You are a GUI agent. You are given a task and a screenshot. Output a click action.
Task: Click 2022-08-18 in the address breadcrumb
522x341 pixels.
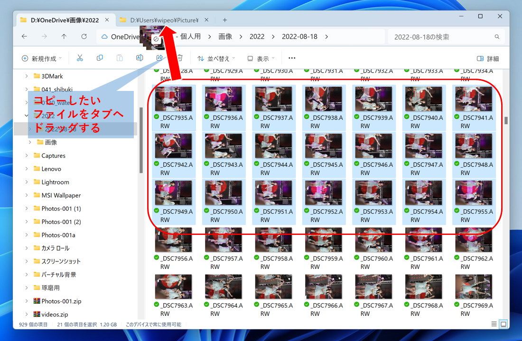click(x=299, y=36)
